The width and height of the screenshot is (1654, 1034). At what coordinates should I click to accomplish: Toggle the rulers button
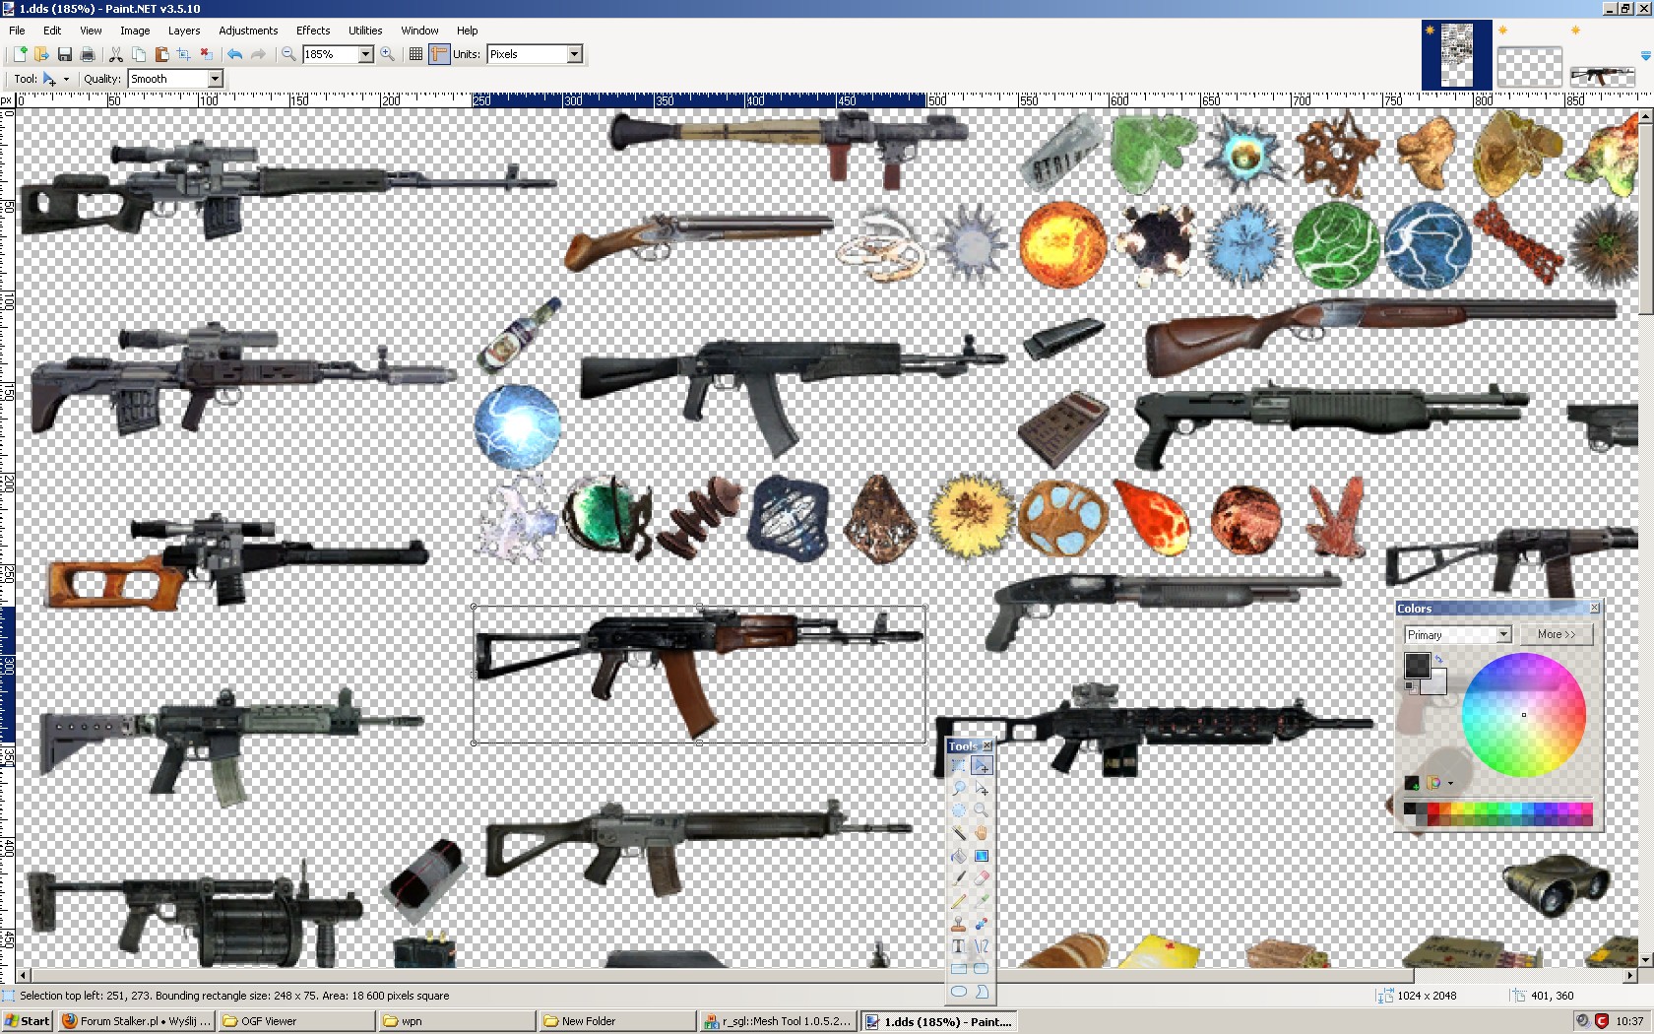[438, 54]
